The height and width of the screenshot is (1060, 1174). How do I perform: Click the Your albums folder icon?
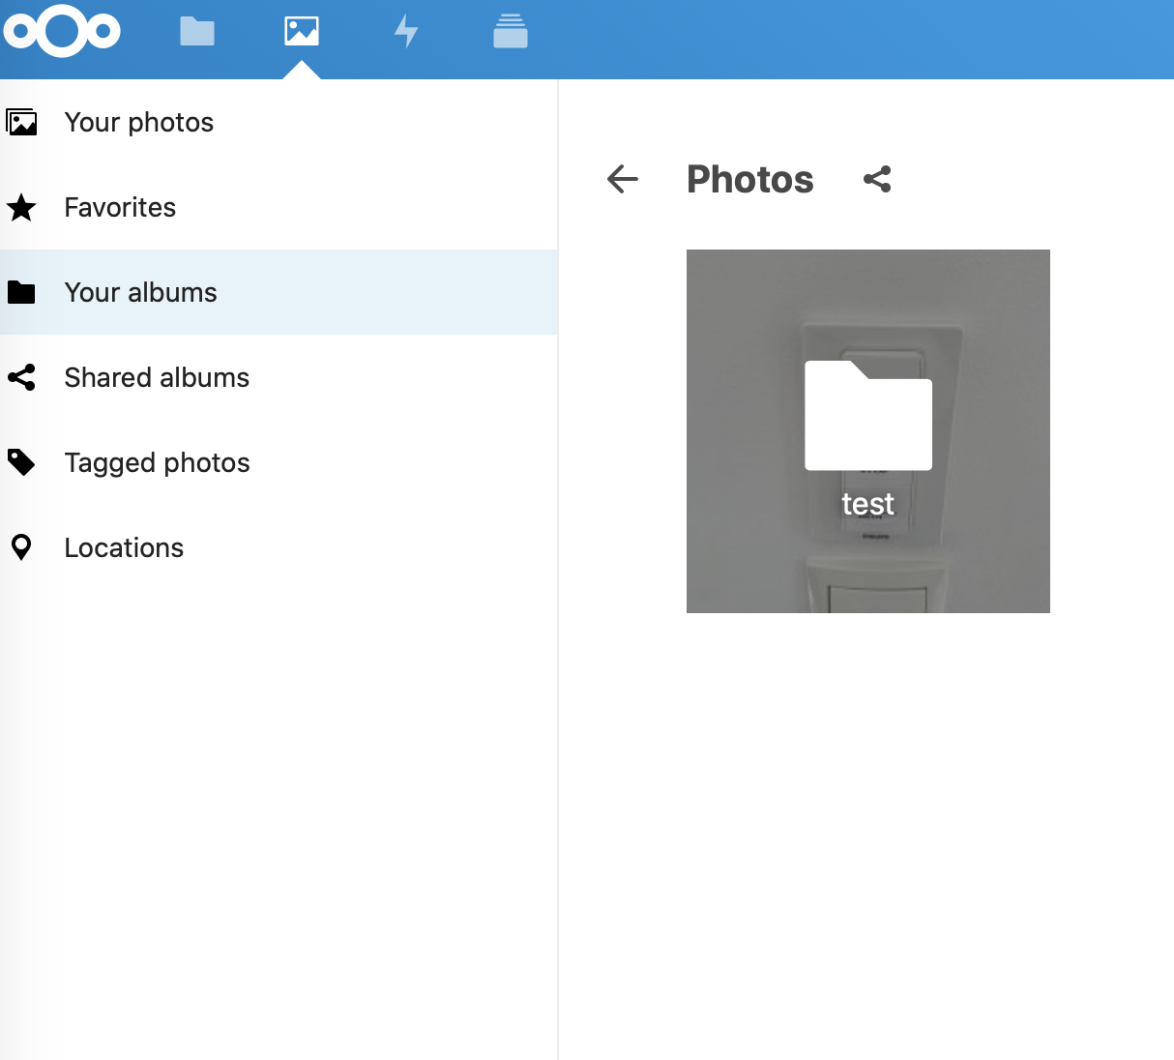click(21, 292)
